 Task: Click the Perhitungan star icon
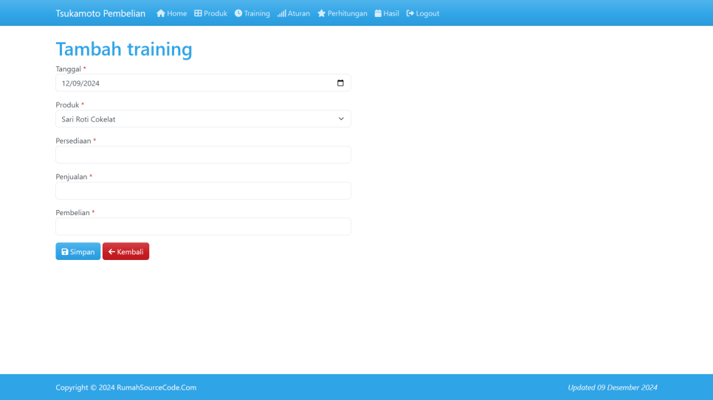[x=322, y=13]
